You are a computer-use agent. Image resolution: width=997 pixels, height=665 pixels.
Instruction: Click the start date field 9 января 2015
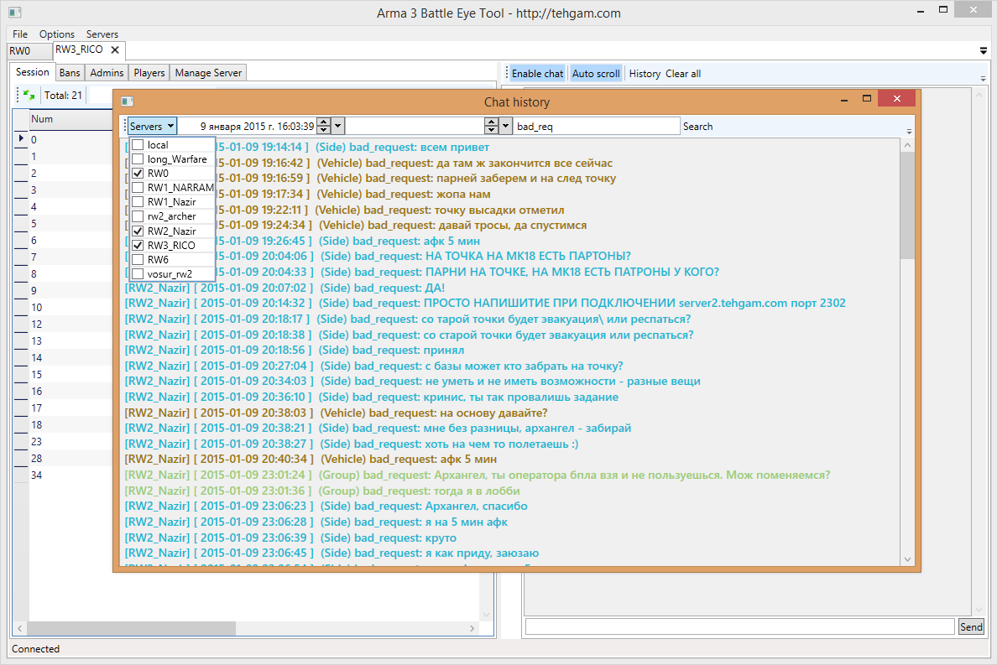(x=257, y=127)
